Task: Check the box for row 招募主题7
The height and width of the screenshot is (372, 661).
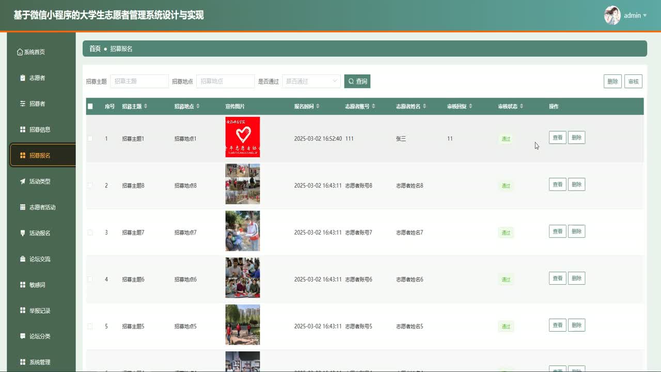Action: pyautogui.click(x=90, y=233)
